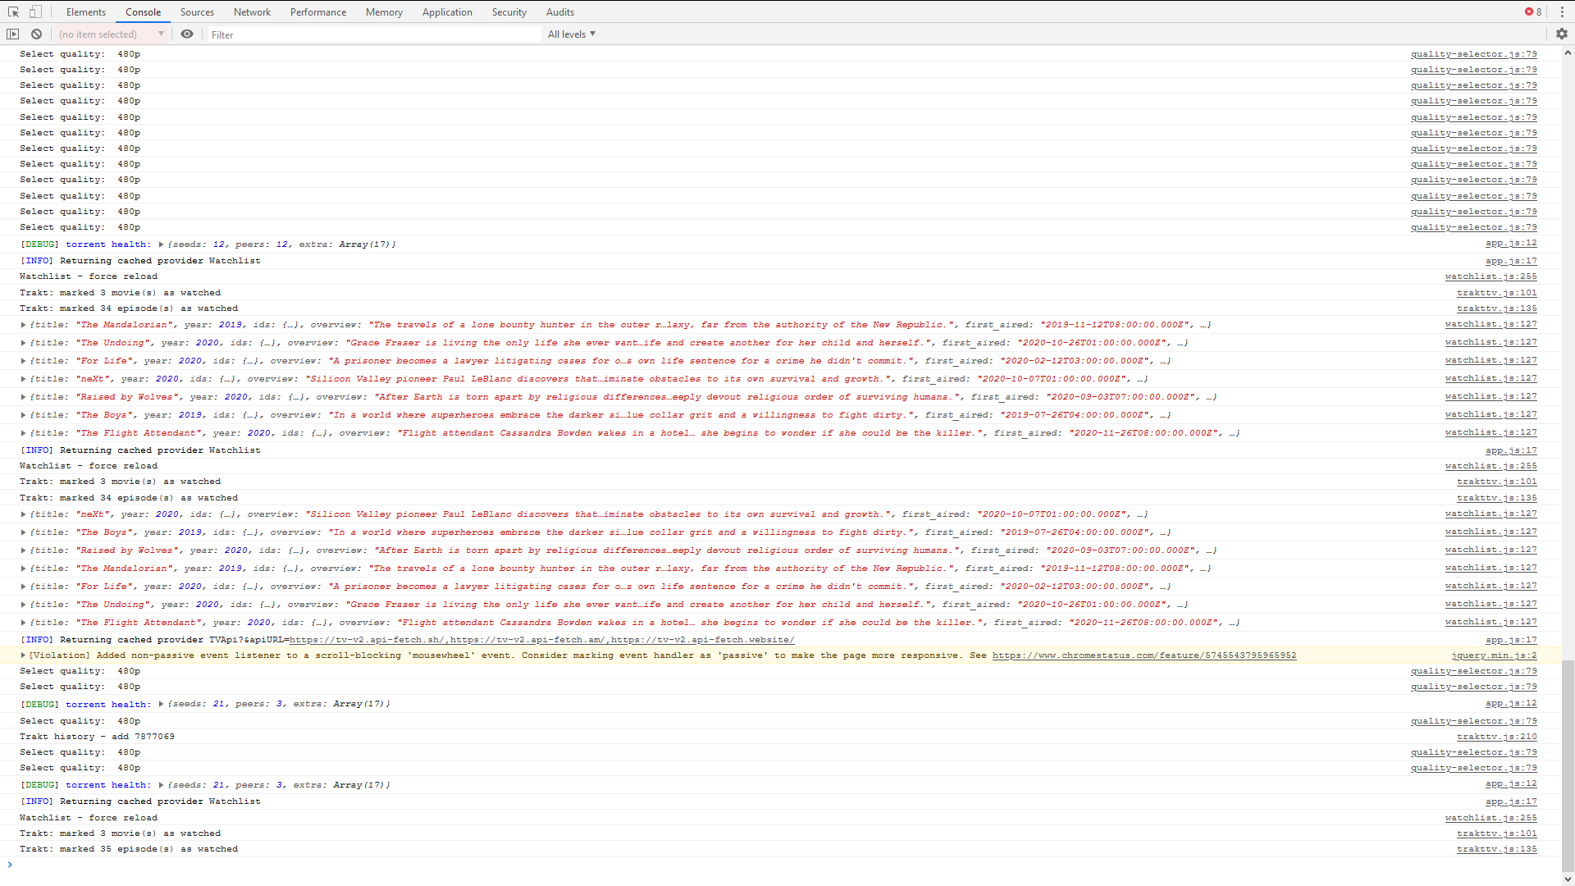Open the Memory tab
Viewport: 1575px width, 886px height.
pyautogui.click(x=384, y=11)
